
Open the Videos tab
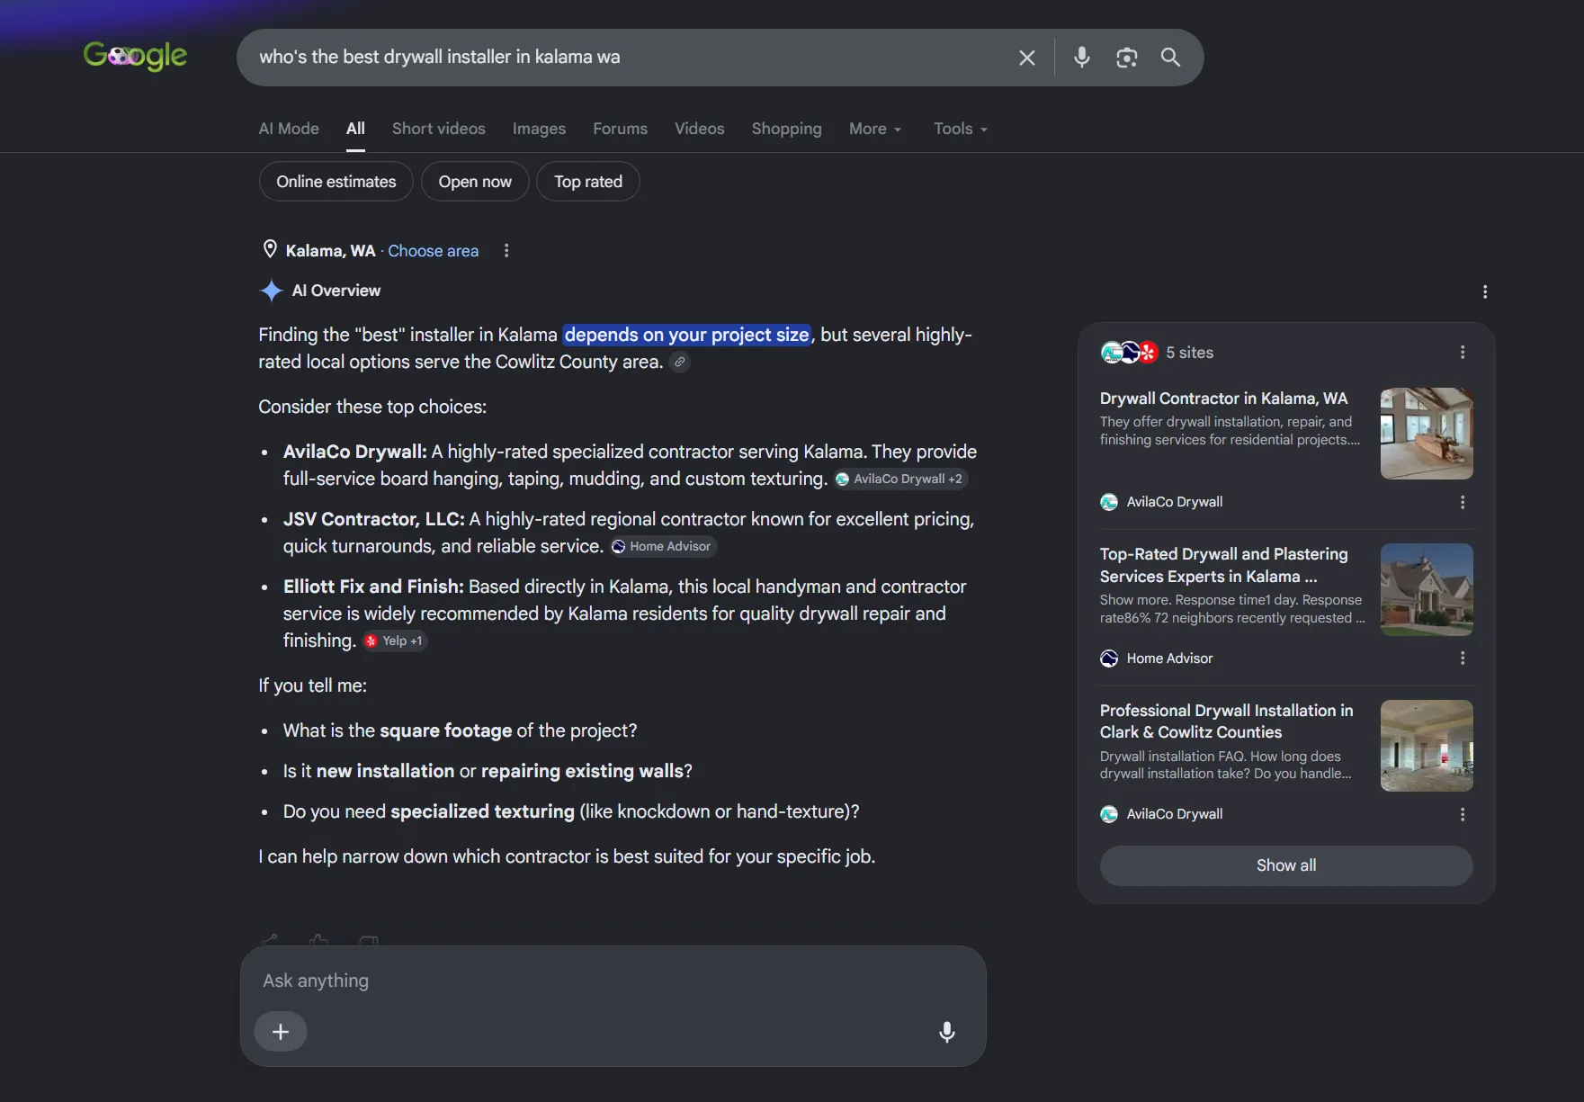coord(699,129)
